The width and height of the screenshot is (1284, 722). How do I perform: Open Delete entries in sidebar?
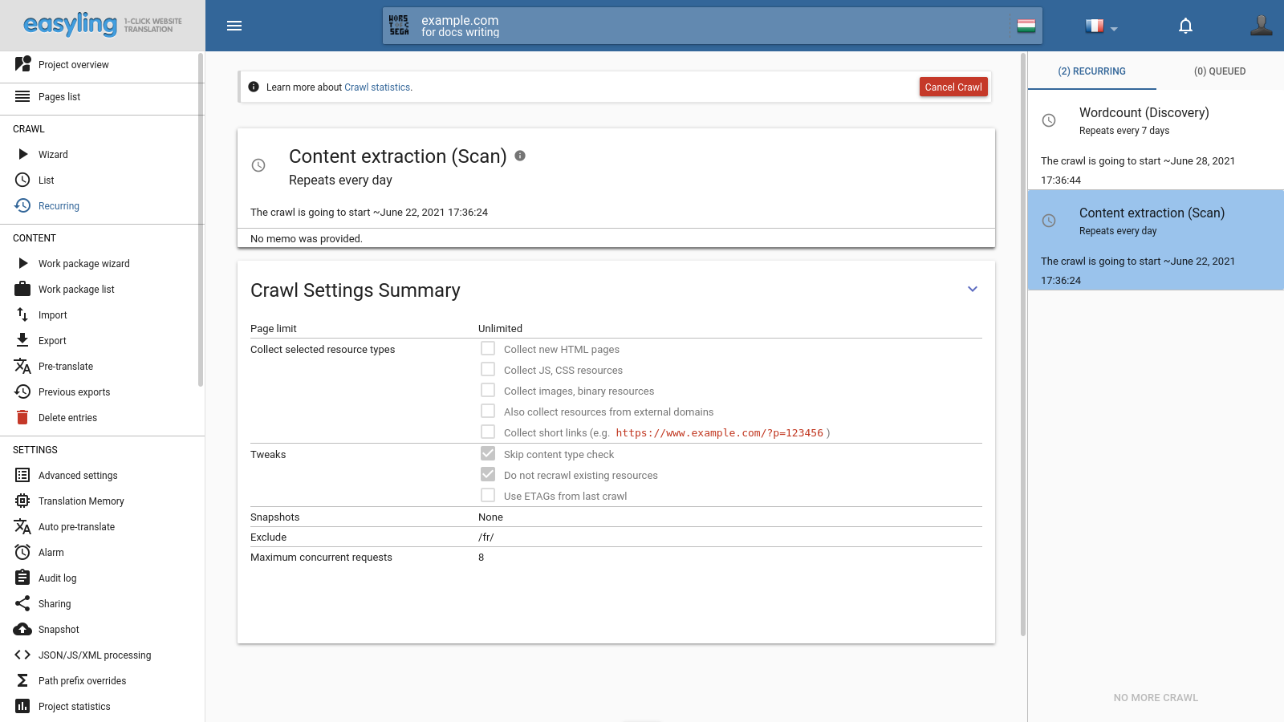[x=67, y=418]
